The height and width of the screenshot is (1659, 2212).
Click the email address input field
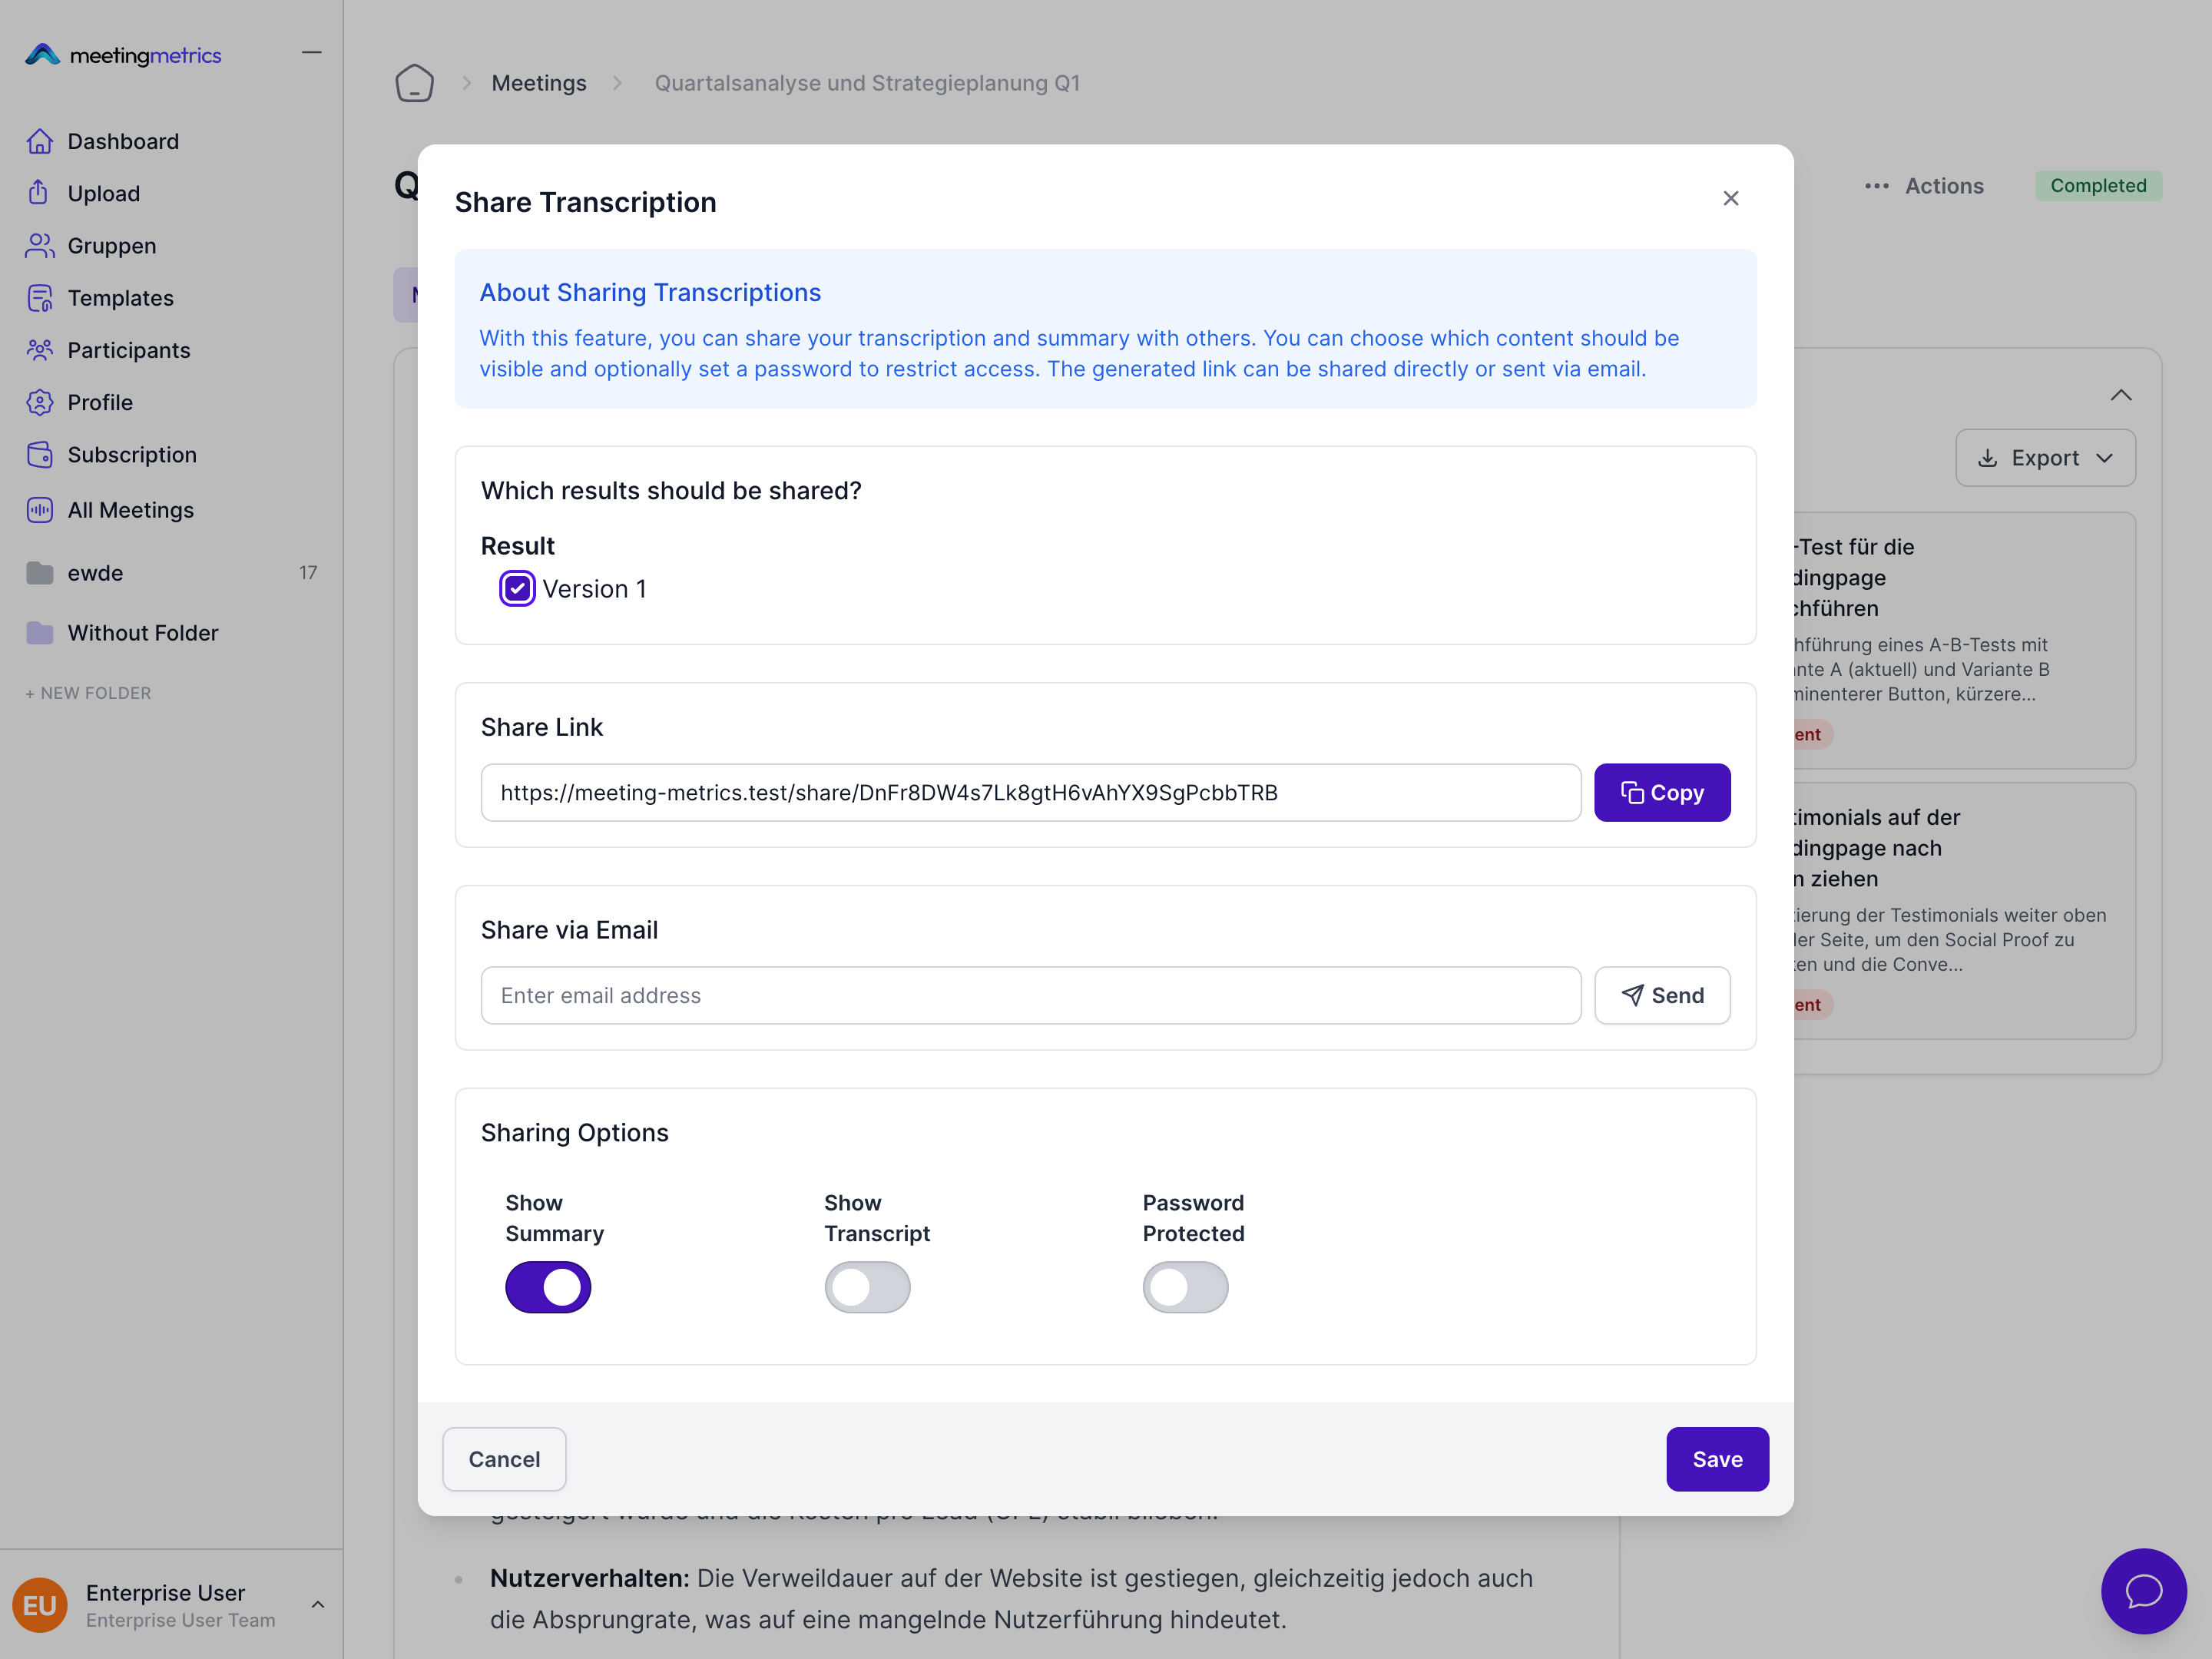(1030, 995)
